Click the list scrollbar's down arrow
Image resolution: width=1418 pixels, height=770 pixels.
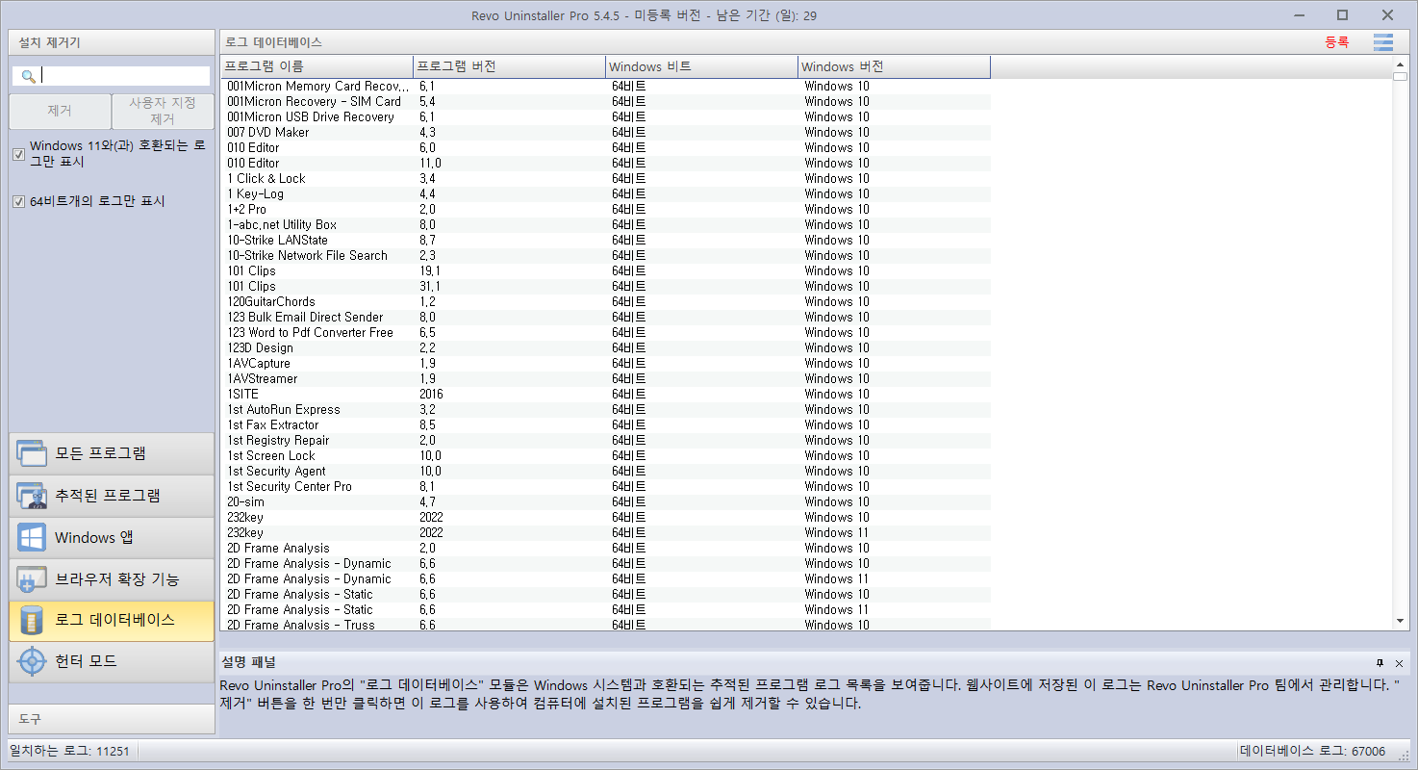coord(1401,622)
